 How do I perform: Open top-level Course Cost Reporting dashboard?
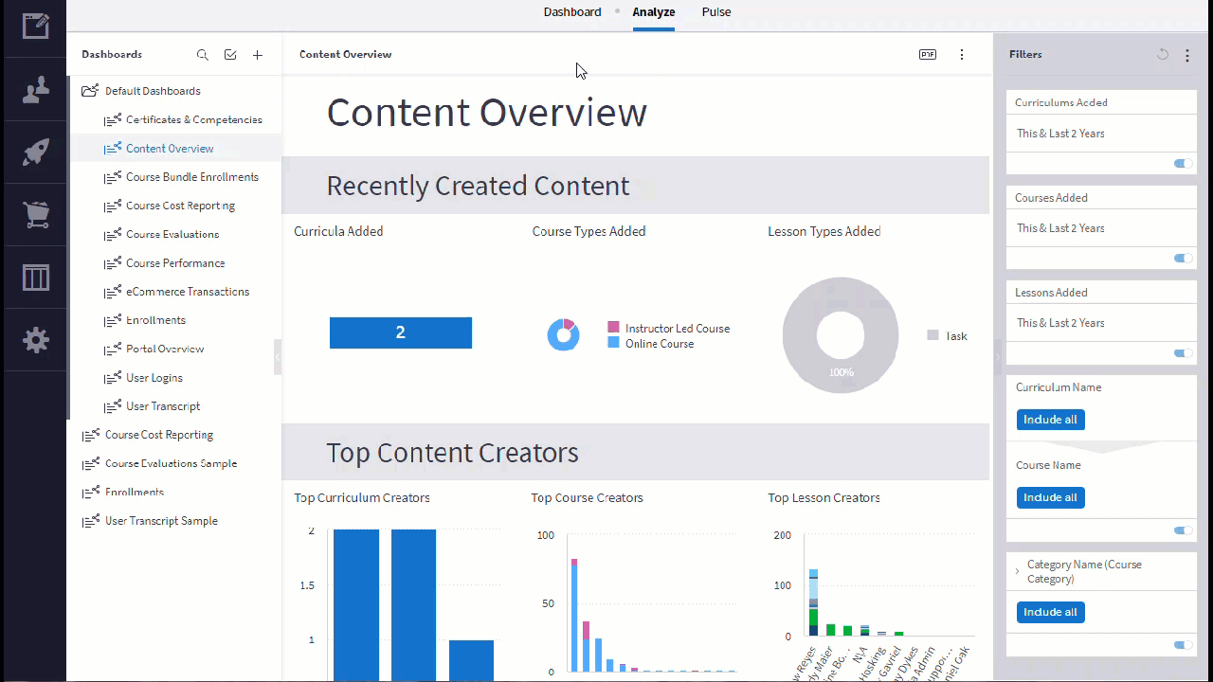[x=159, y=435]
